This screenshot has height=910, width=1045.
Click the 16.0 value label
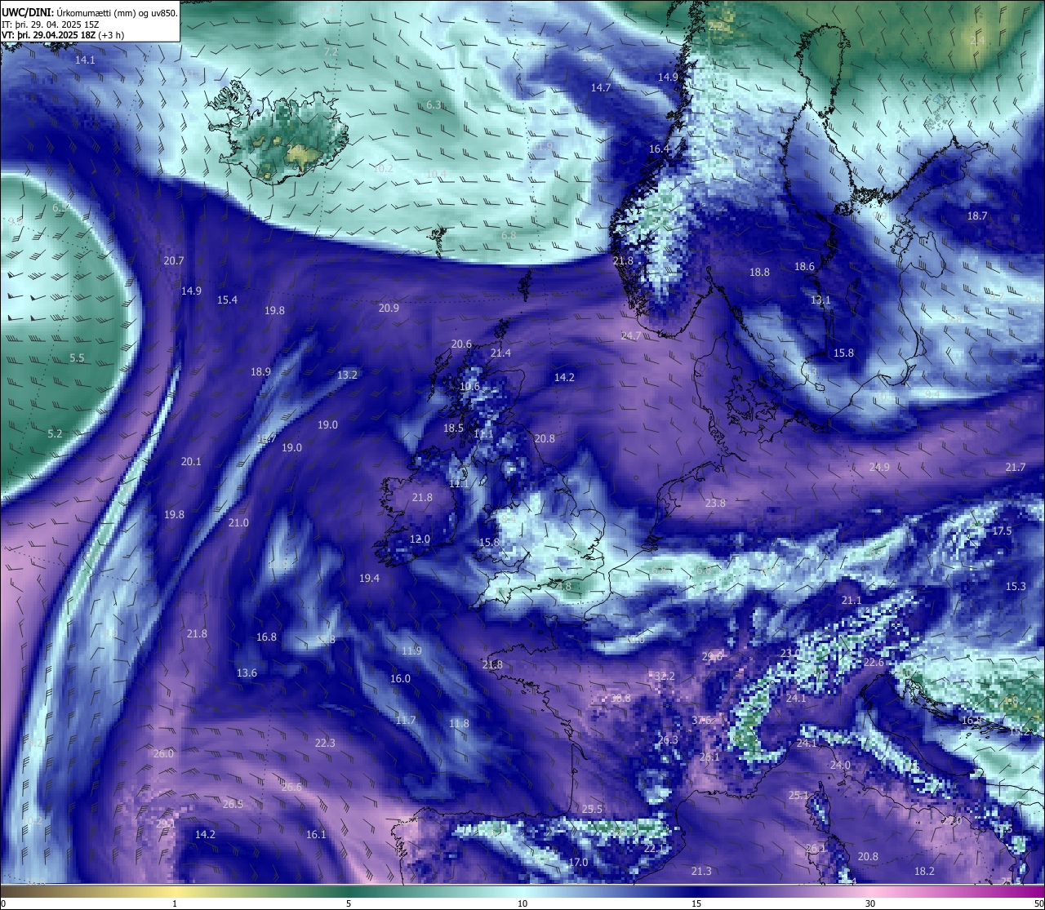(400, 679)
